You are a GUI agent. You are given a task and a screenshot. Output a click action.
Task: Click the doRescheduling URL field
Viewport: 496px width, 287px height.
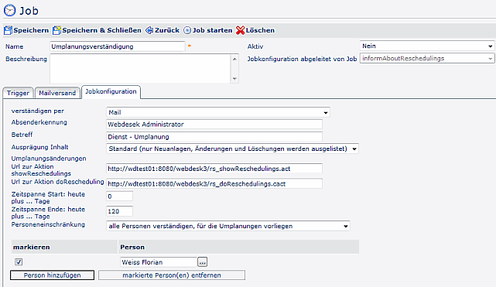214,183
